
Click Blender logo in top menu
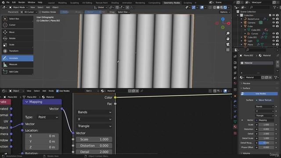3,3
